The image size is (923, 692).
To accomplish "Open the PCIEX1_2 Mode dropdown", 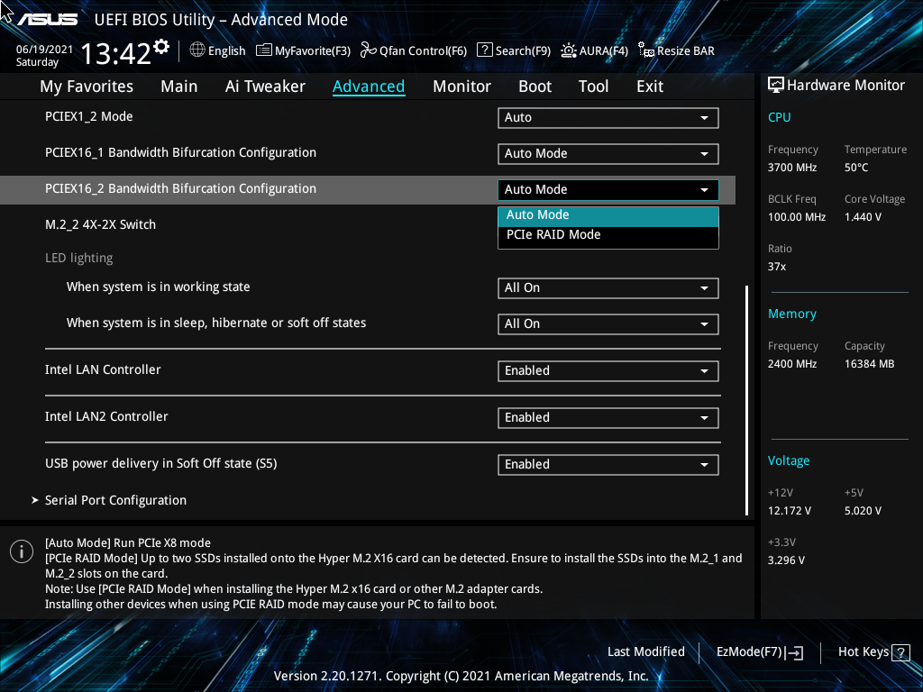I will coord(608,117).
